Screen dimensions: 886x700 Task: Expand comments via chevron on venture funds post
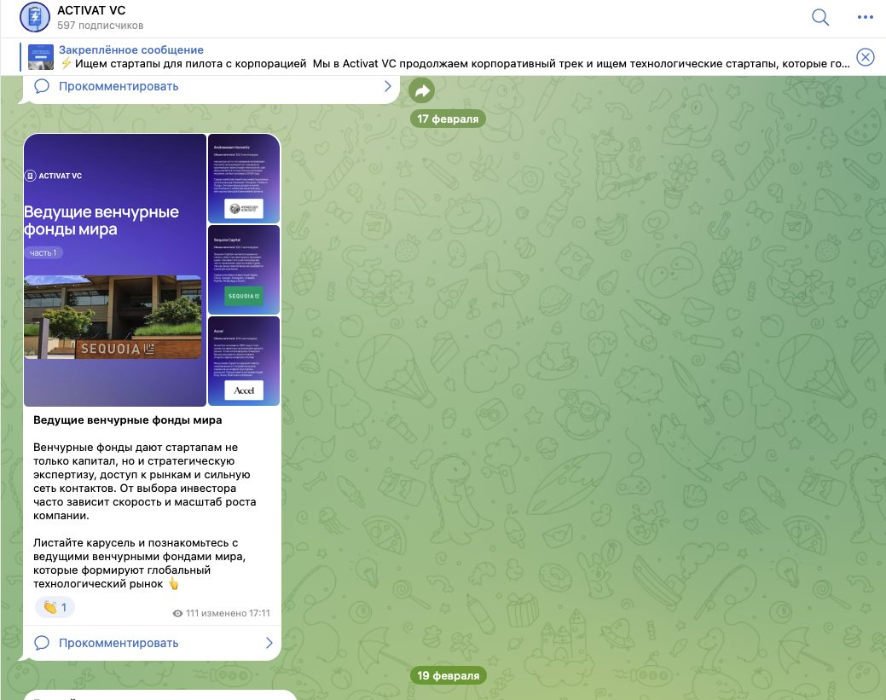(x=269, y=643)
